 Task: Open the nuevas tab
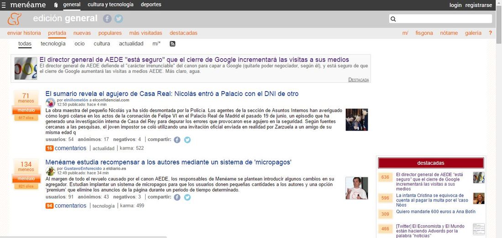point(82,33)
